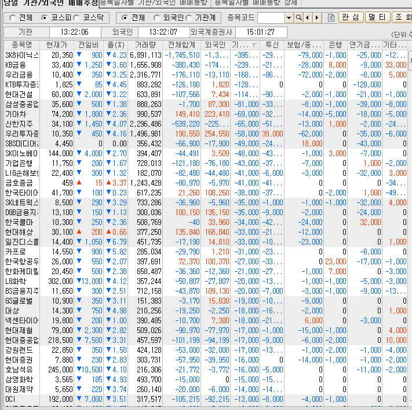Sort by the 전체합계 column header
This screenshot has width=412, height=410.
181,45
